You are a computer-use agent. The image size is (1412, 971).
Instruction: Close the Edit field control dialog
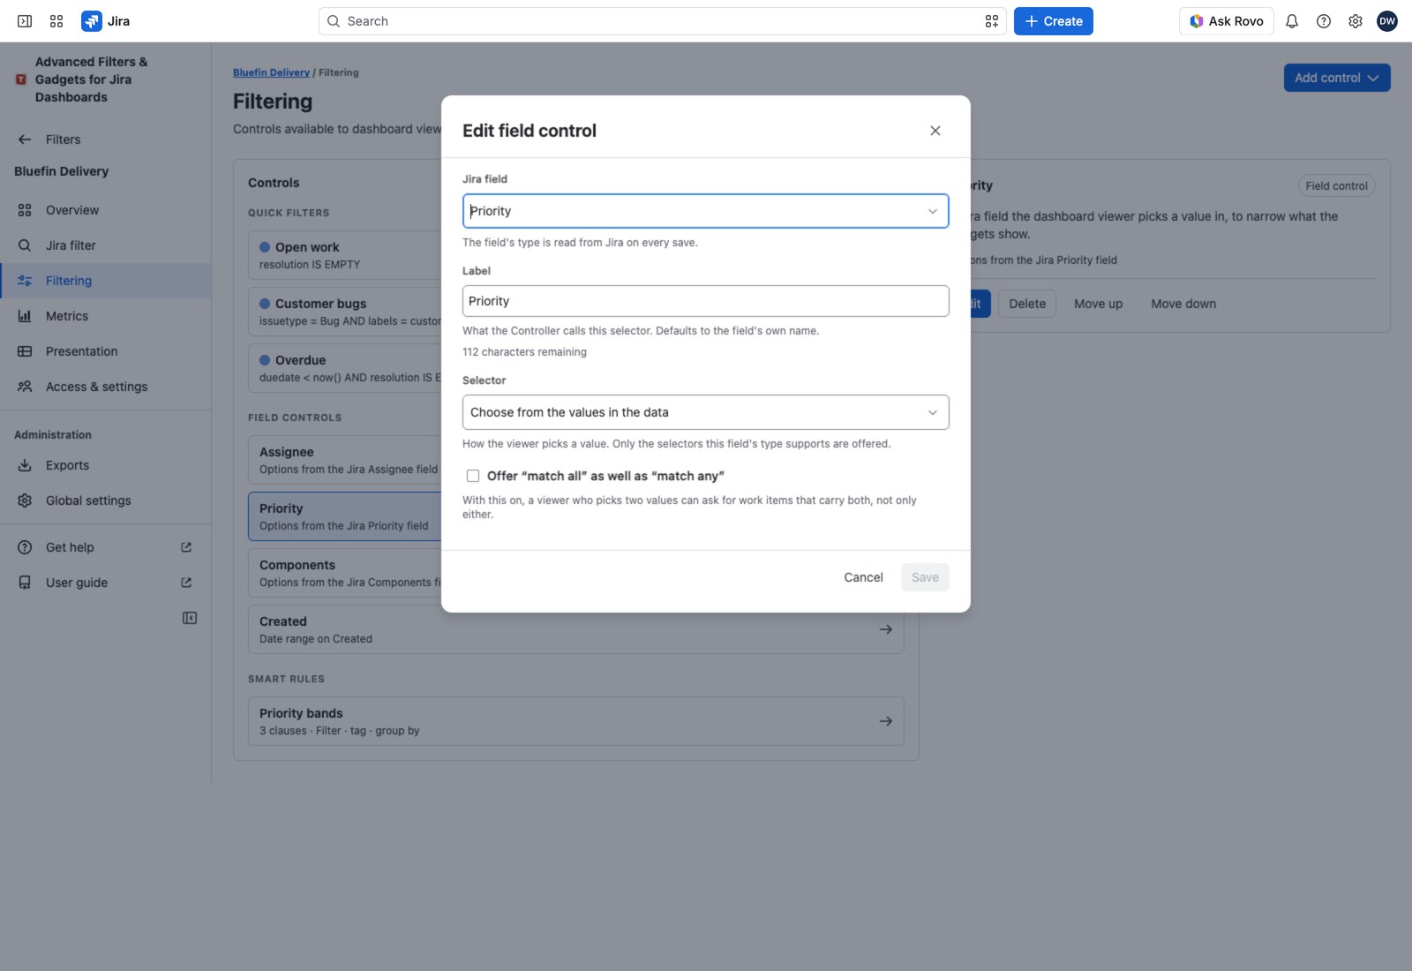pyautogui.click(x=935, y=131)
